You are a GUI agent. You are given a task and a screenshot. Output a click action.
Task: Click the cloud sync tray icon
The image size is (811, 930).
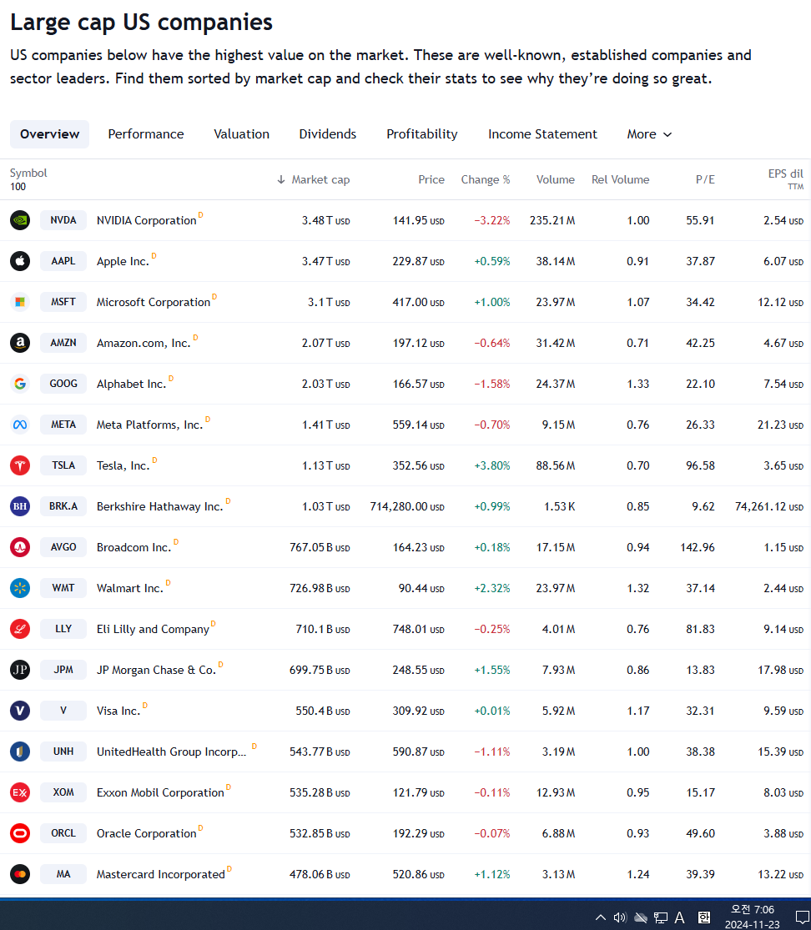point(641,917)
